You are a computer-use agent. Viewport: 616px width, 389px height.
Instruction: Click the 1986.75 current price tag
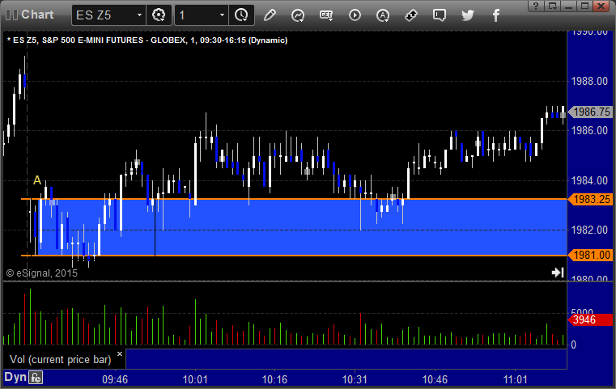point(590,112)
